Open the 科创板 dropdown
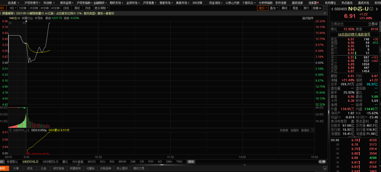The height and width of the screenshot is (172, 381). pyautogui.click(x=49, y=3)
